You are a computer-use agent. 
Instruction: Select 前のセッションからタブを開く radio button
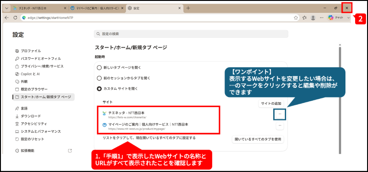click(x=99, y=78)
